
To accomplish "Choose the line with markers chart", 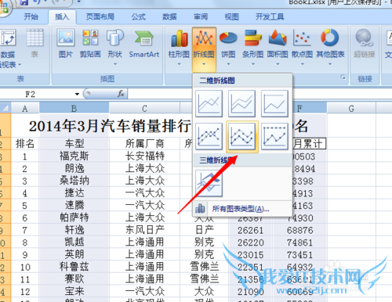I will 209,136.
